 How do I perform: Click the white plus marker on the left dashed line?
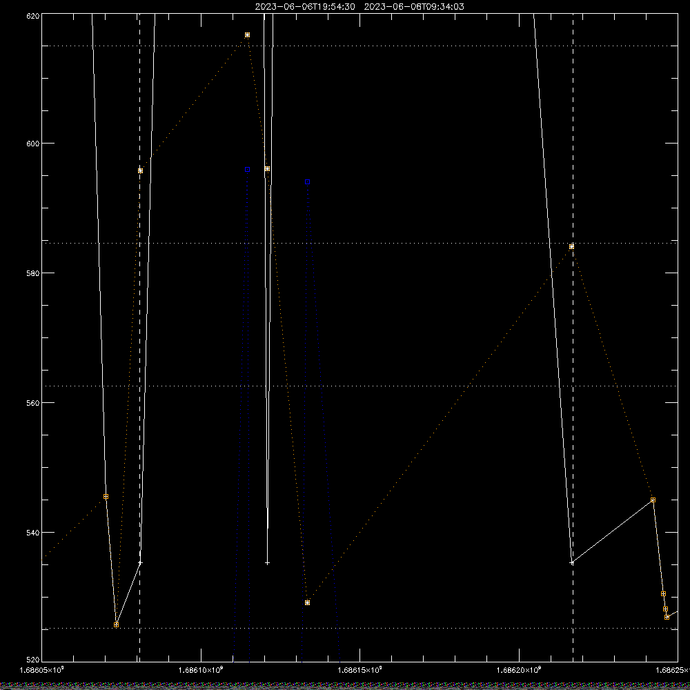[140, 563]
